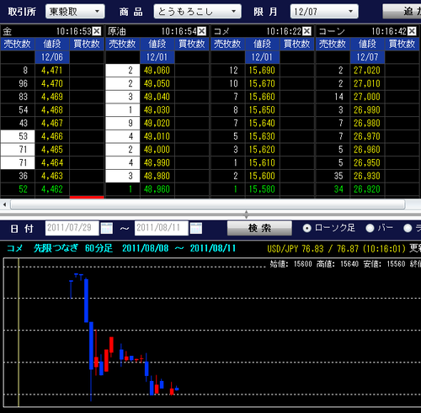Click corn price 27,000
This screenshot has width=421, height=413.
pos(367,97)
